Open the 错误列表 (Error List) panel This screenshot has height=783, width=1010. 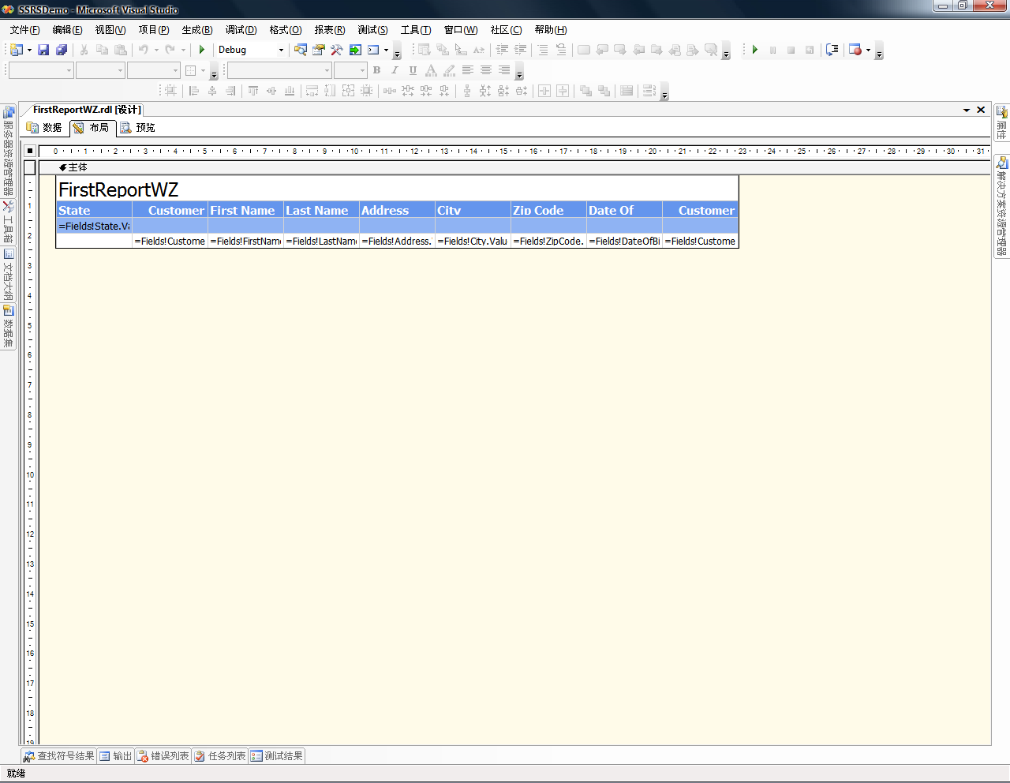point(163,756)
